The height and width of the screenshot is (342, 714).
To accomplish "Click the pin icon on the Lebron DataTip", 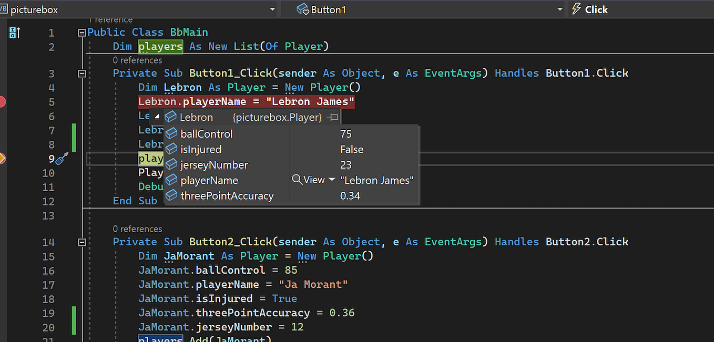I will tap(333, 117).
